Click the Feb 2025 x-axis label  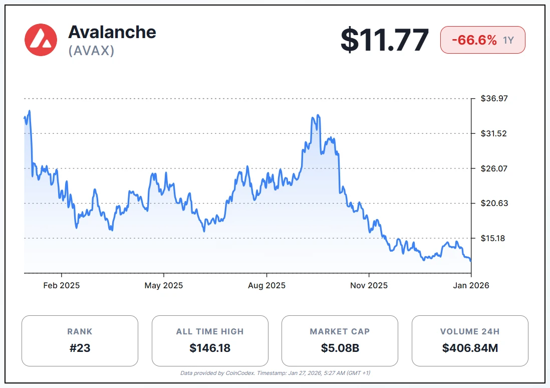click(x=62, y=286)
